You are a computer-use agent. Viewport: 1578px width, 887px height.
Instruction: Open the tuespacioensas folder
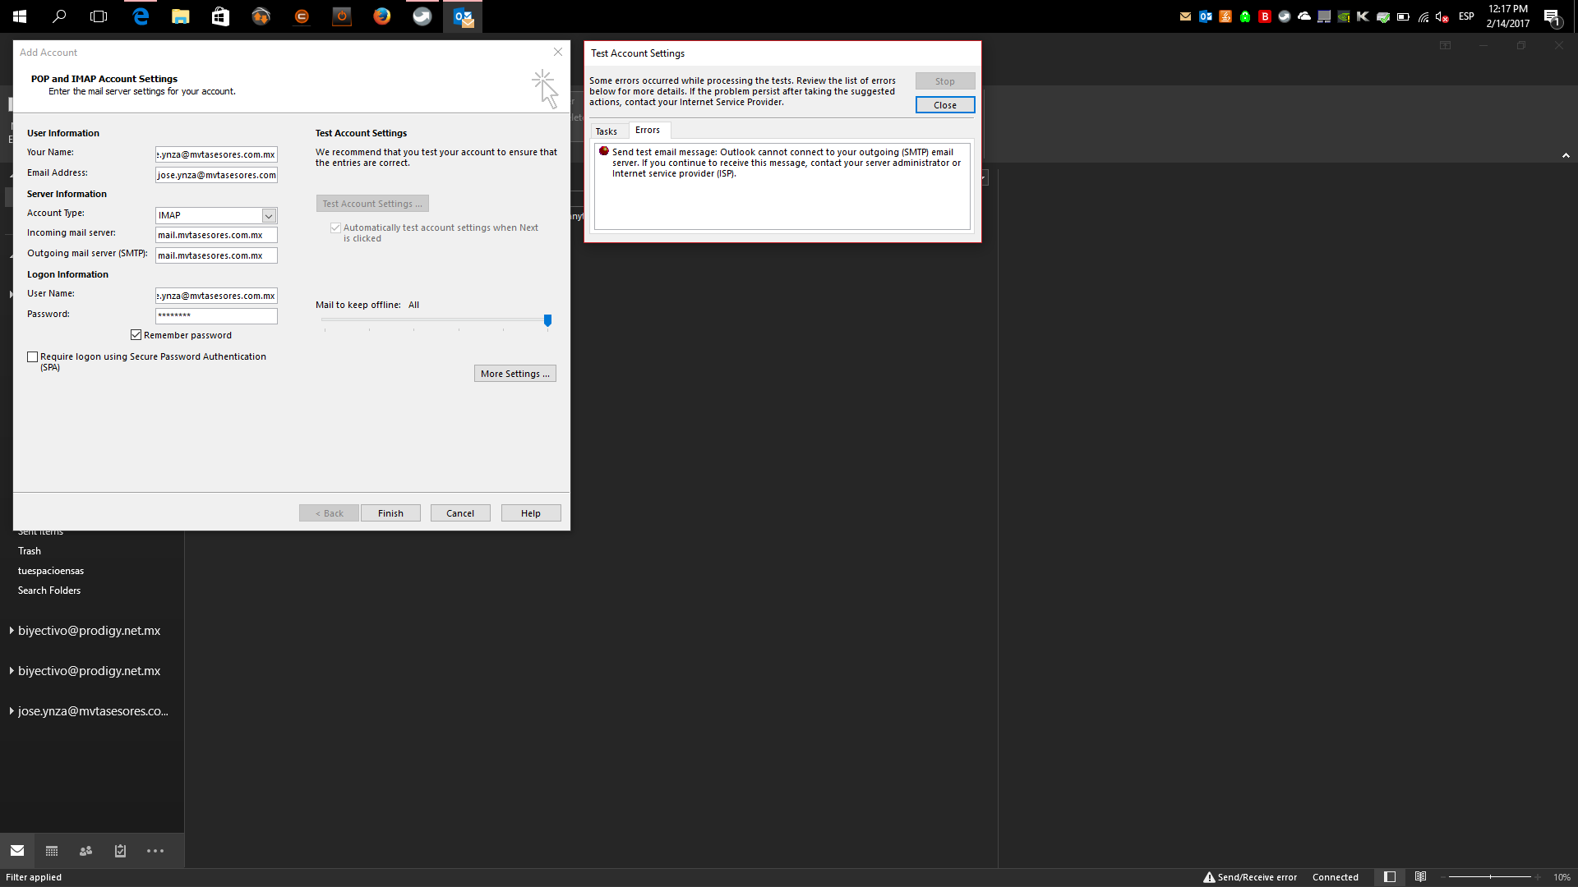pos(51,571)
